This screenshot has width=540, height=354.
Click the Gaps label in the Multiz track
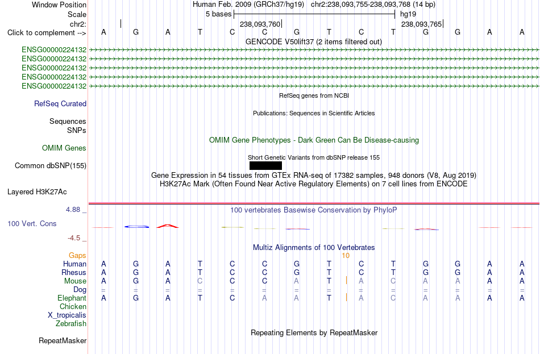77,256
